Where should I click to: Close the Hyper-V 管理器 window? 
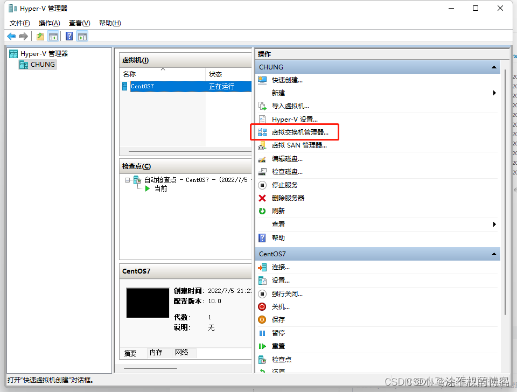click(x=500, y=8)
